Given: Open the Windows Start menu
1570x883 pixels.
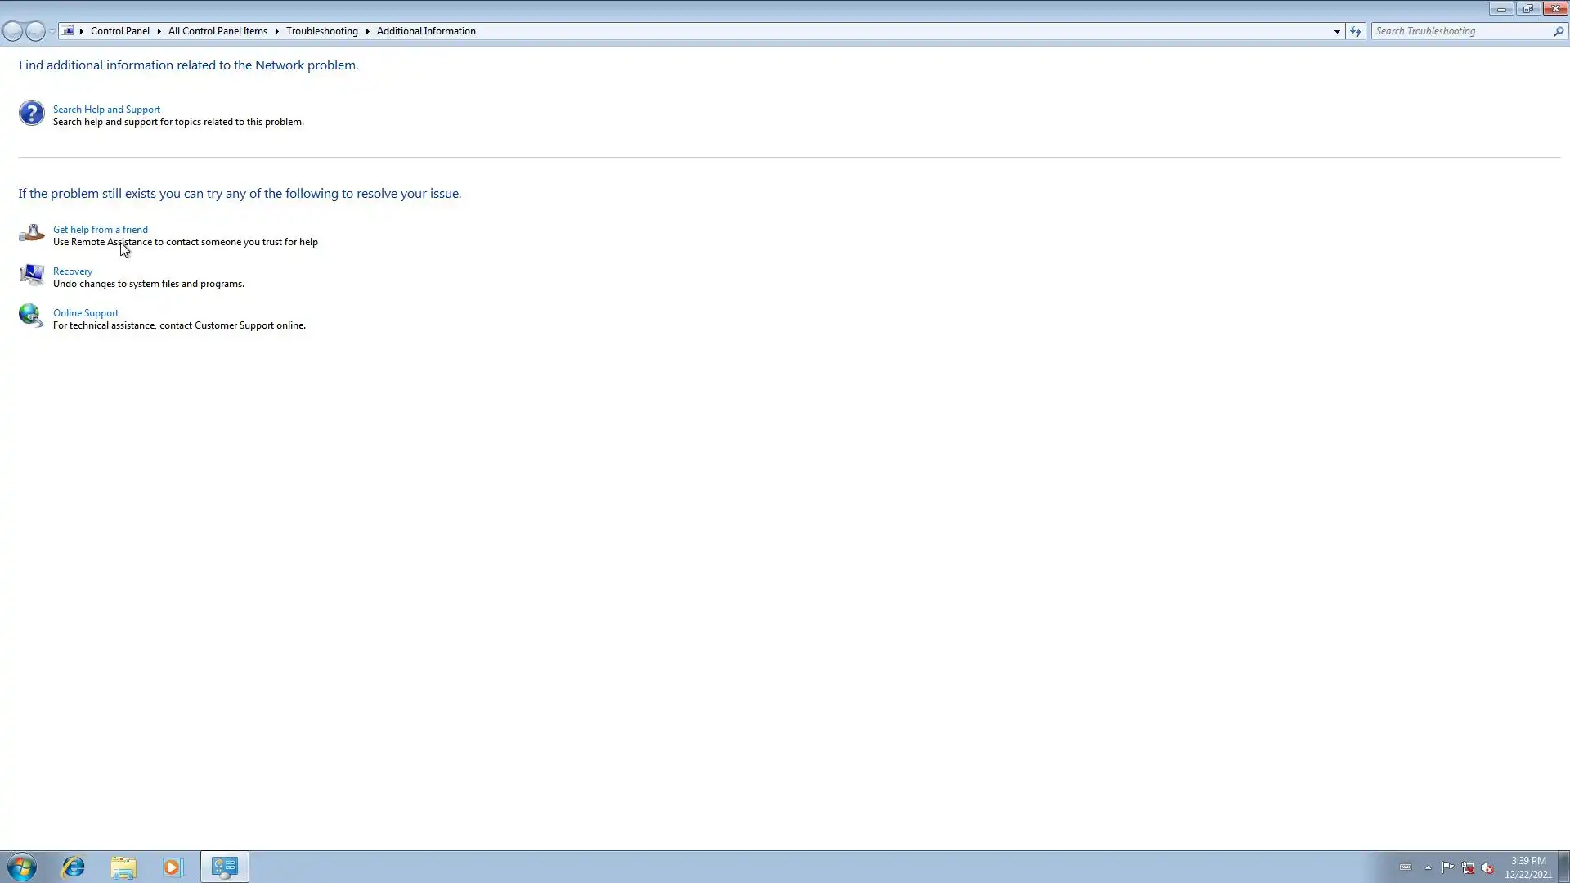Looking at the screenshot, I should coord(22,867).
